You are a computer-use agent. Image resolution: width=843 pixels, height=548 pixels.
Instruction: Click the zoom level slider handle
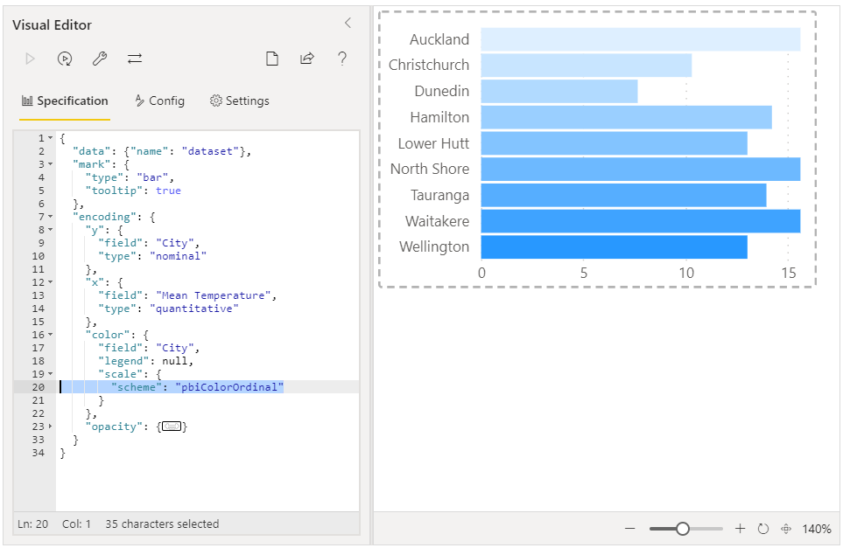pyautogui.click(x=683, y=529)
